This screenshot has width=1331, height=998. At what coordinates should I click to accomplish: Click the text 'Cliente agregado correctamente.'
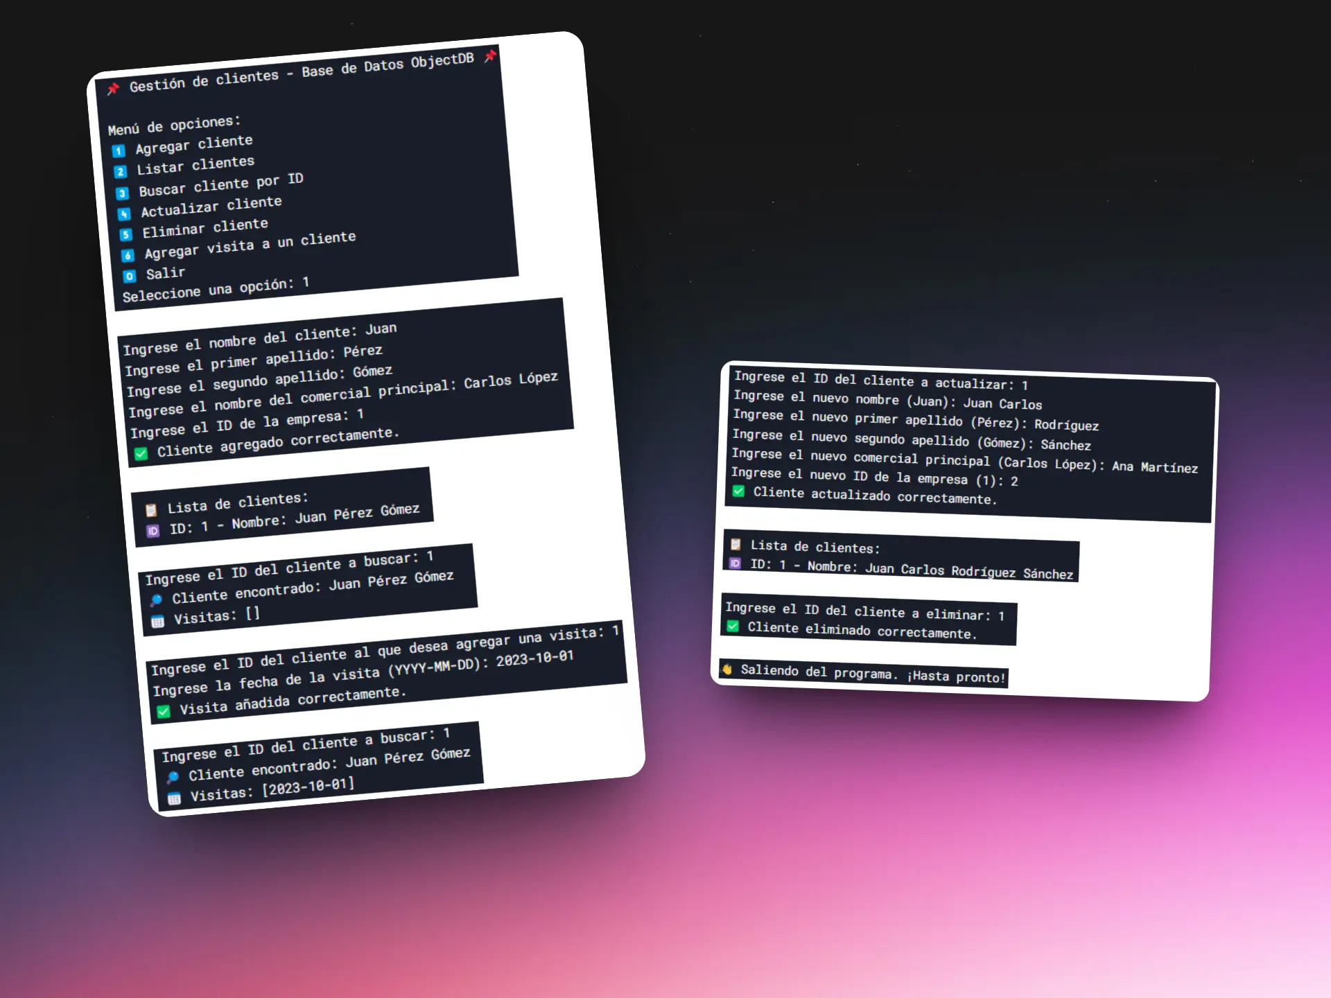pyautogui.click(x=278, y=442)
